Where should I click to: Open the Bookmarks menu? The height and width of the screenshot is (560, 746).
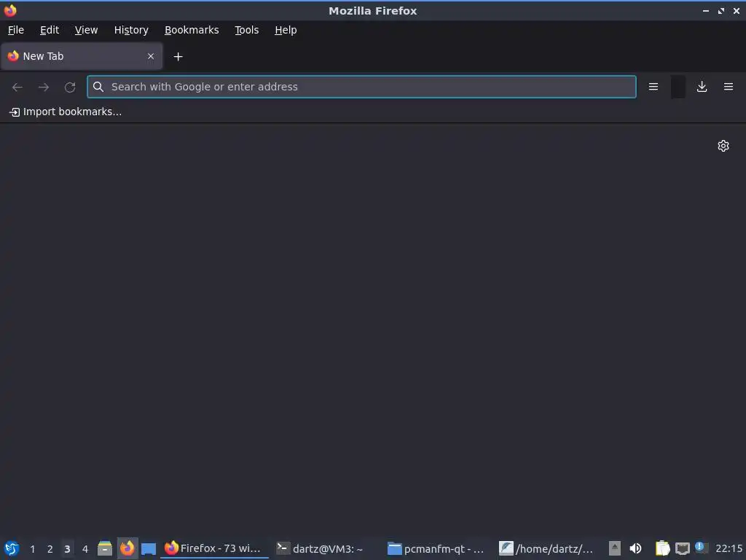coord(192,30)
